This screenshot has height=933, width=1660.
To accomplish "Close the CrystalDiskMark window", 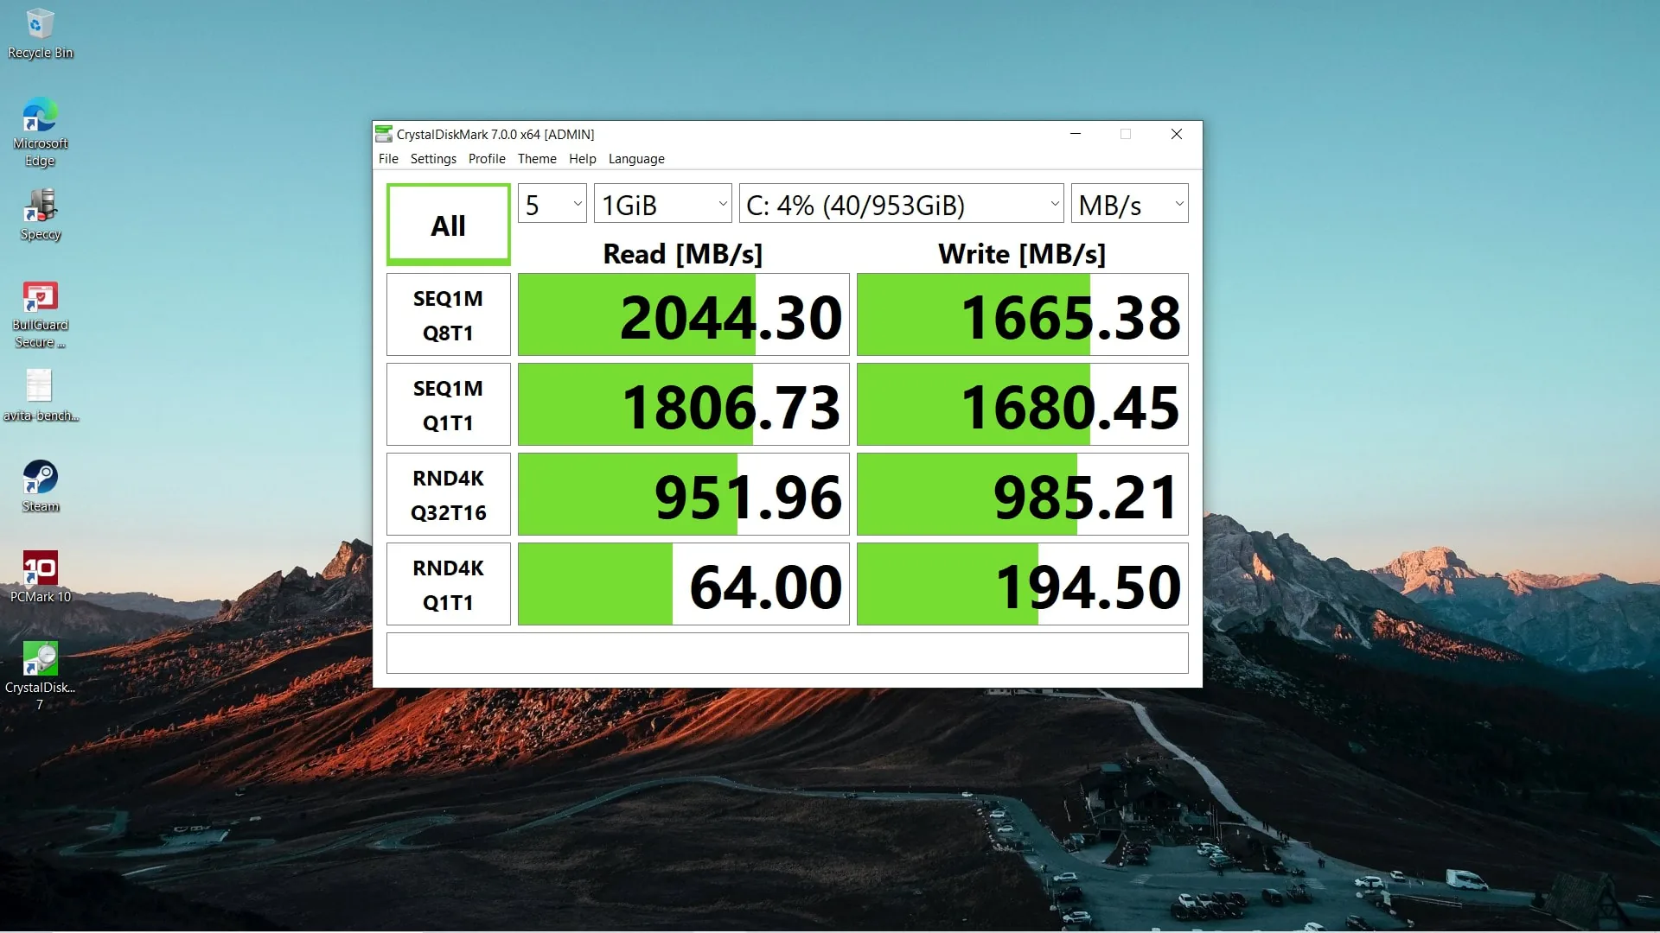I will pyautogui.click(x=1177, y=134).
